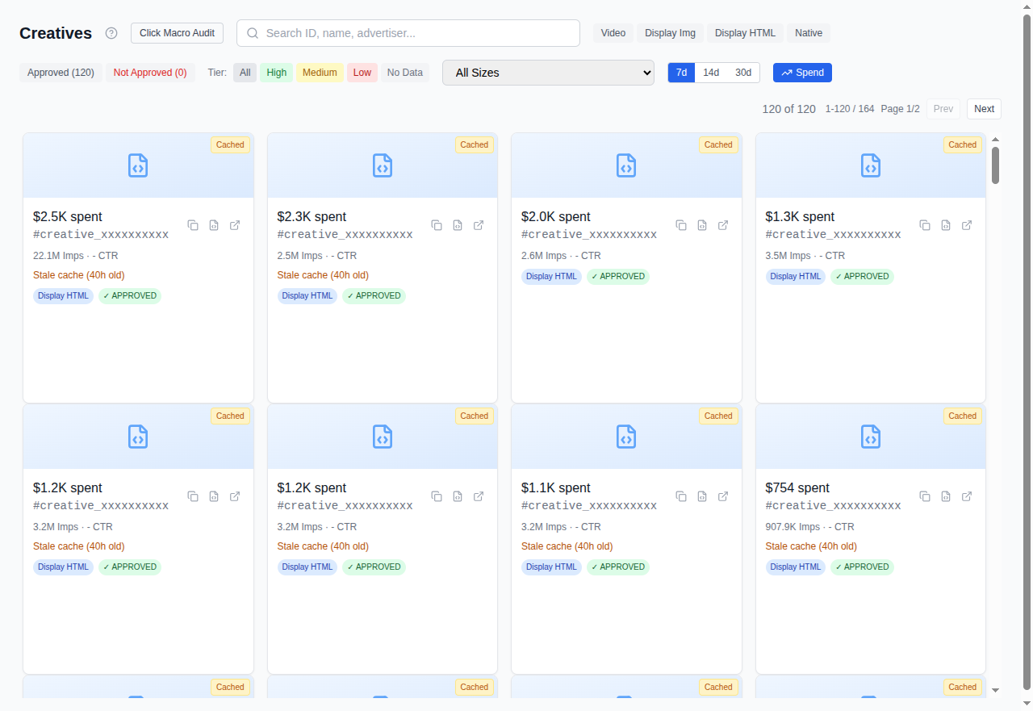Screen dimensions: 1033x711
Task: View HTML code for the $2.3K spent creative
Action: [x=458, y=225]
